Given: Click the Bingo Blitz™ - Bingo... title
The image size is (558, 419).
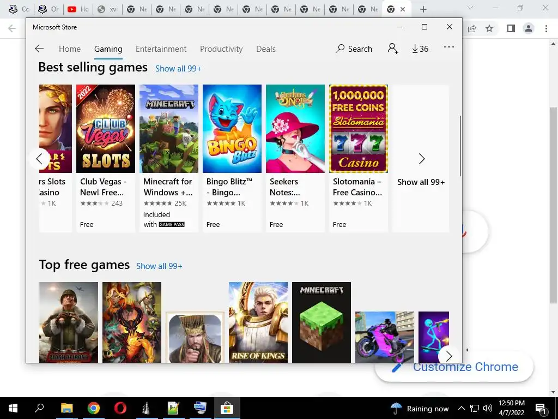Looking at the screenshot, I should coord(229,187).
